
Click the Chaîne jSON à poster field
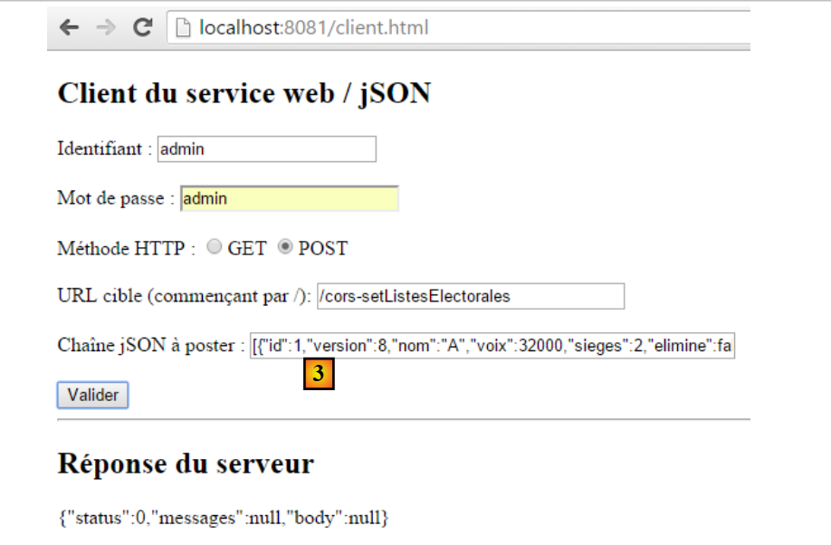(x=492, y=346)
